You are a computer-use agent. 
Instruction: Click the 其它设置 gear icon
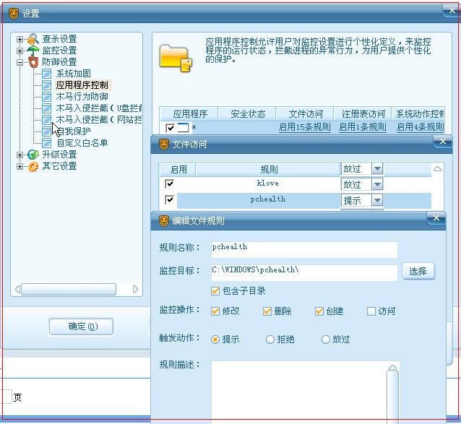33,166
